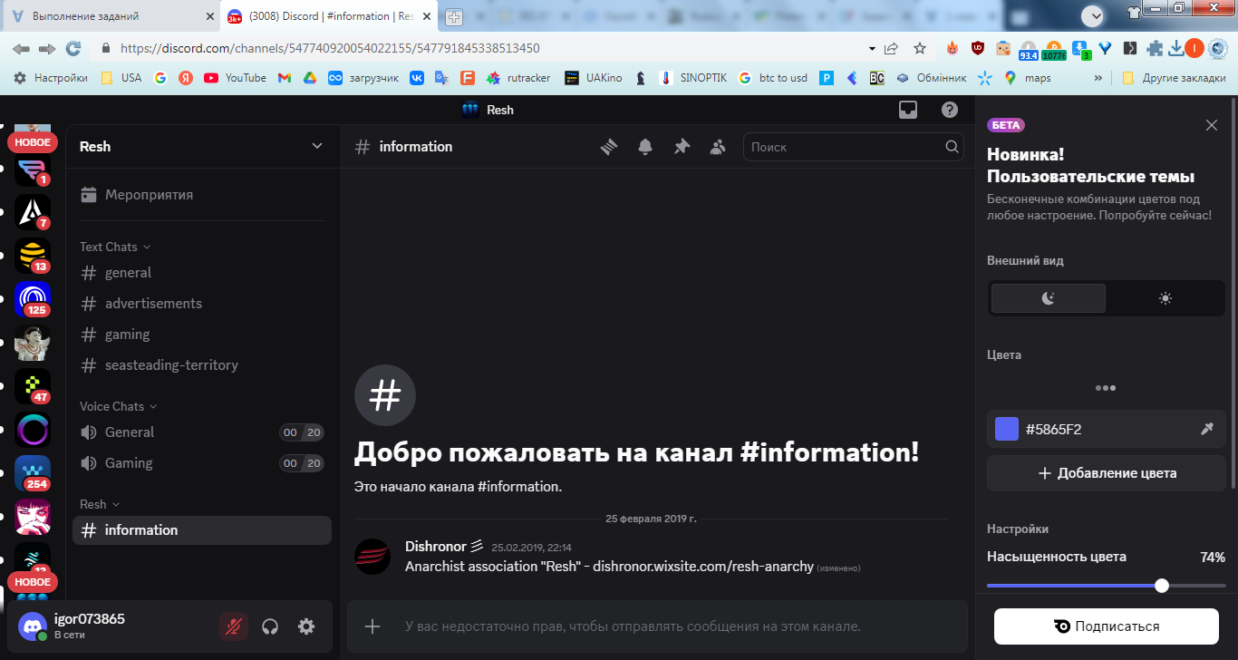Click the search magnifier icon
This screenshot has width=1238, height=660.
coord(952,147)
